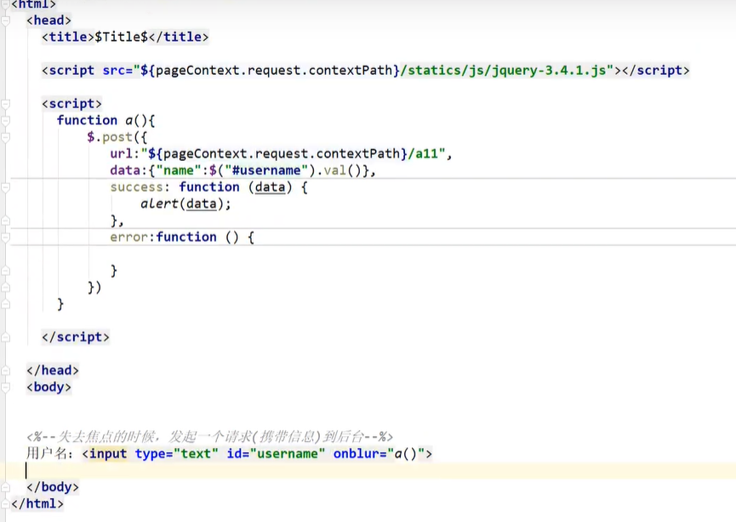
Task: Click the /a11 endpoint text
Action: coord(423,153)
